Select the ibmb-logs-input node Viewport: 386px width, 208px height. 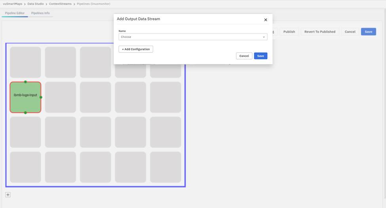point(25,95)
